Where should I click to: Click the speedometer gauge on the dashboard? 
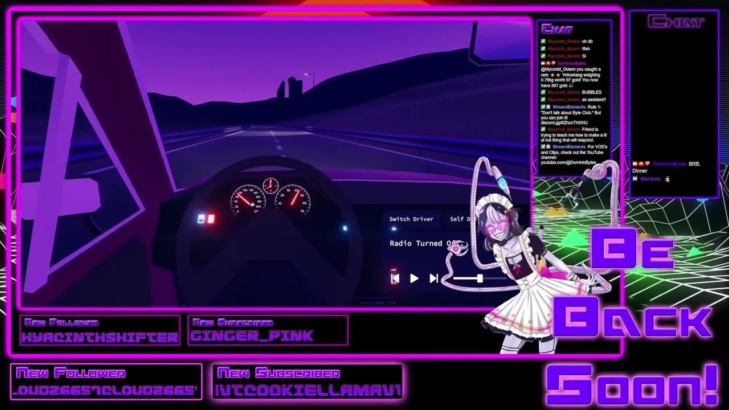[x=248, y=199]
